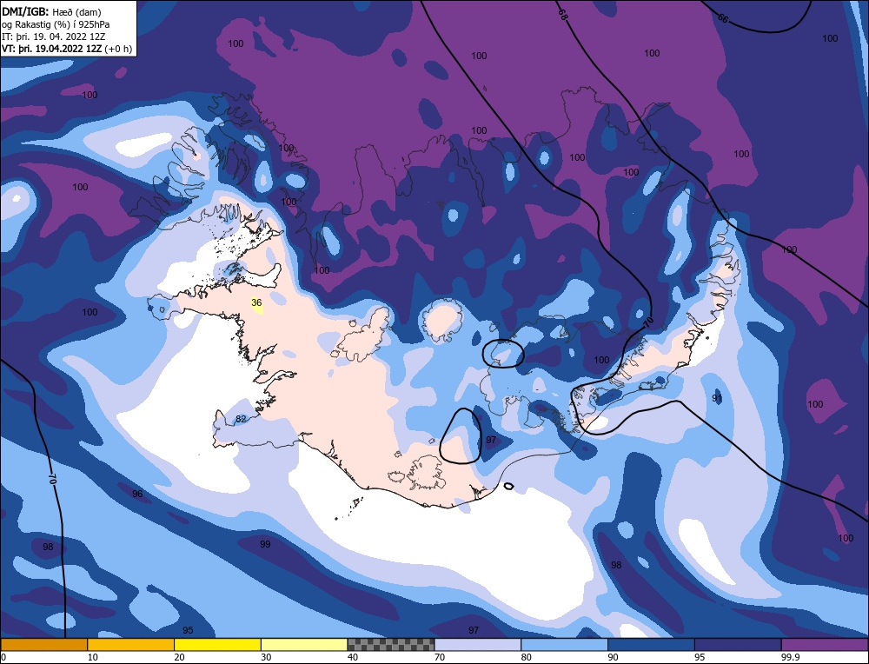Screen dimensions: 869x664
Task: Click the yellow 36 humidity value label
Action: (x=256, y=303)
